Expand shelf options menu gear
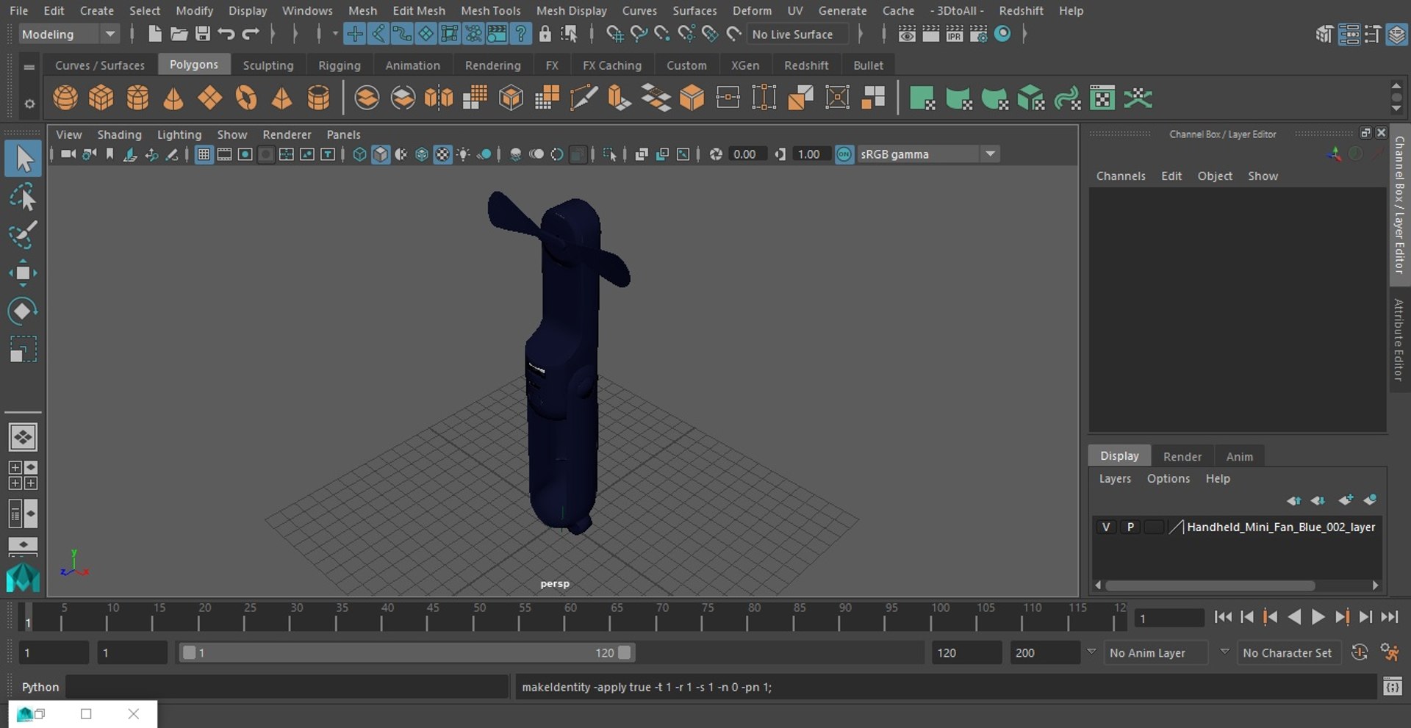 [x=29, y=104]
